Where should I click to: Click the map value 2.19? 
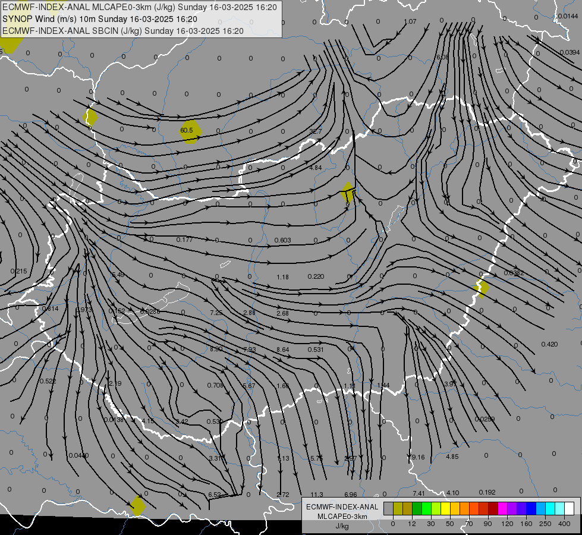[115, 383]
